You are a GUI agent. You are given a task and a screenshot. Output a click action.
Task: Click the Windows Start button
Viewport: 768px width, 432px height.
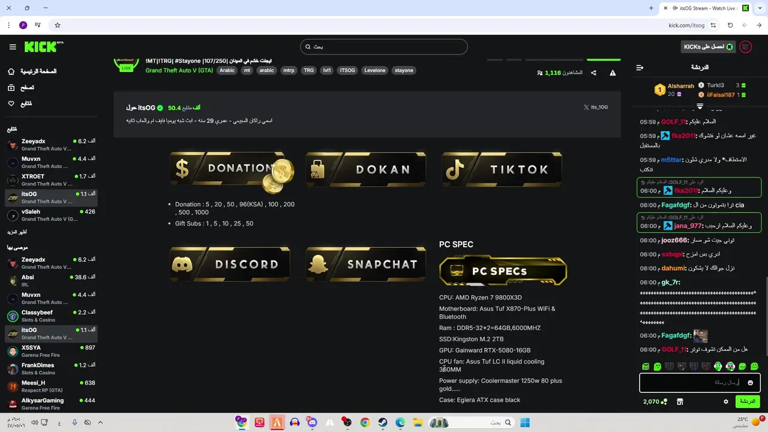pos(525,422)
